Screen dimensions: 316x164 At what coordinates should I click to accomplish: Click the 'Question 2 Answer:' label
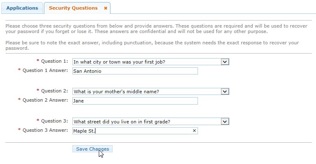45,100
